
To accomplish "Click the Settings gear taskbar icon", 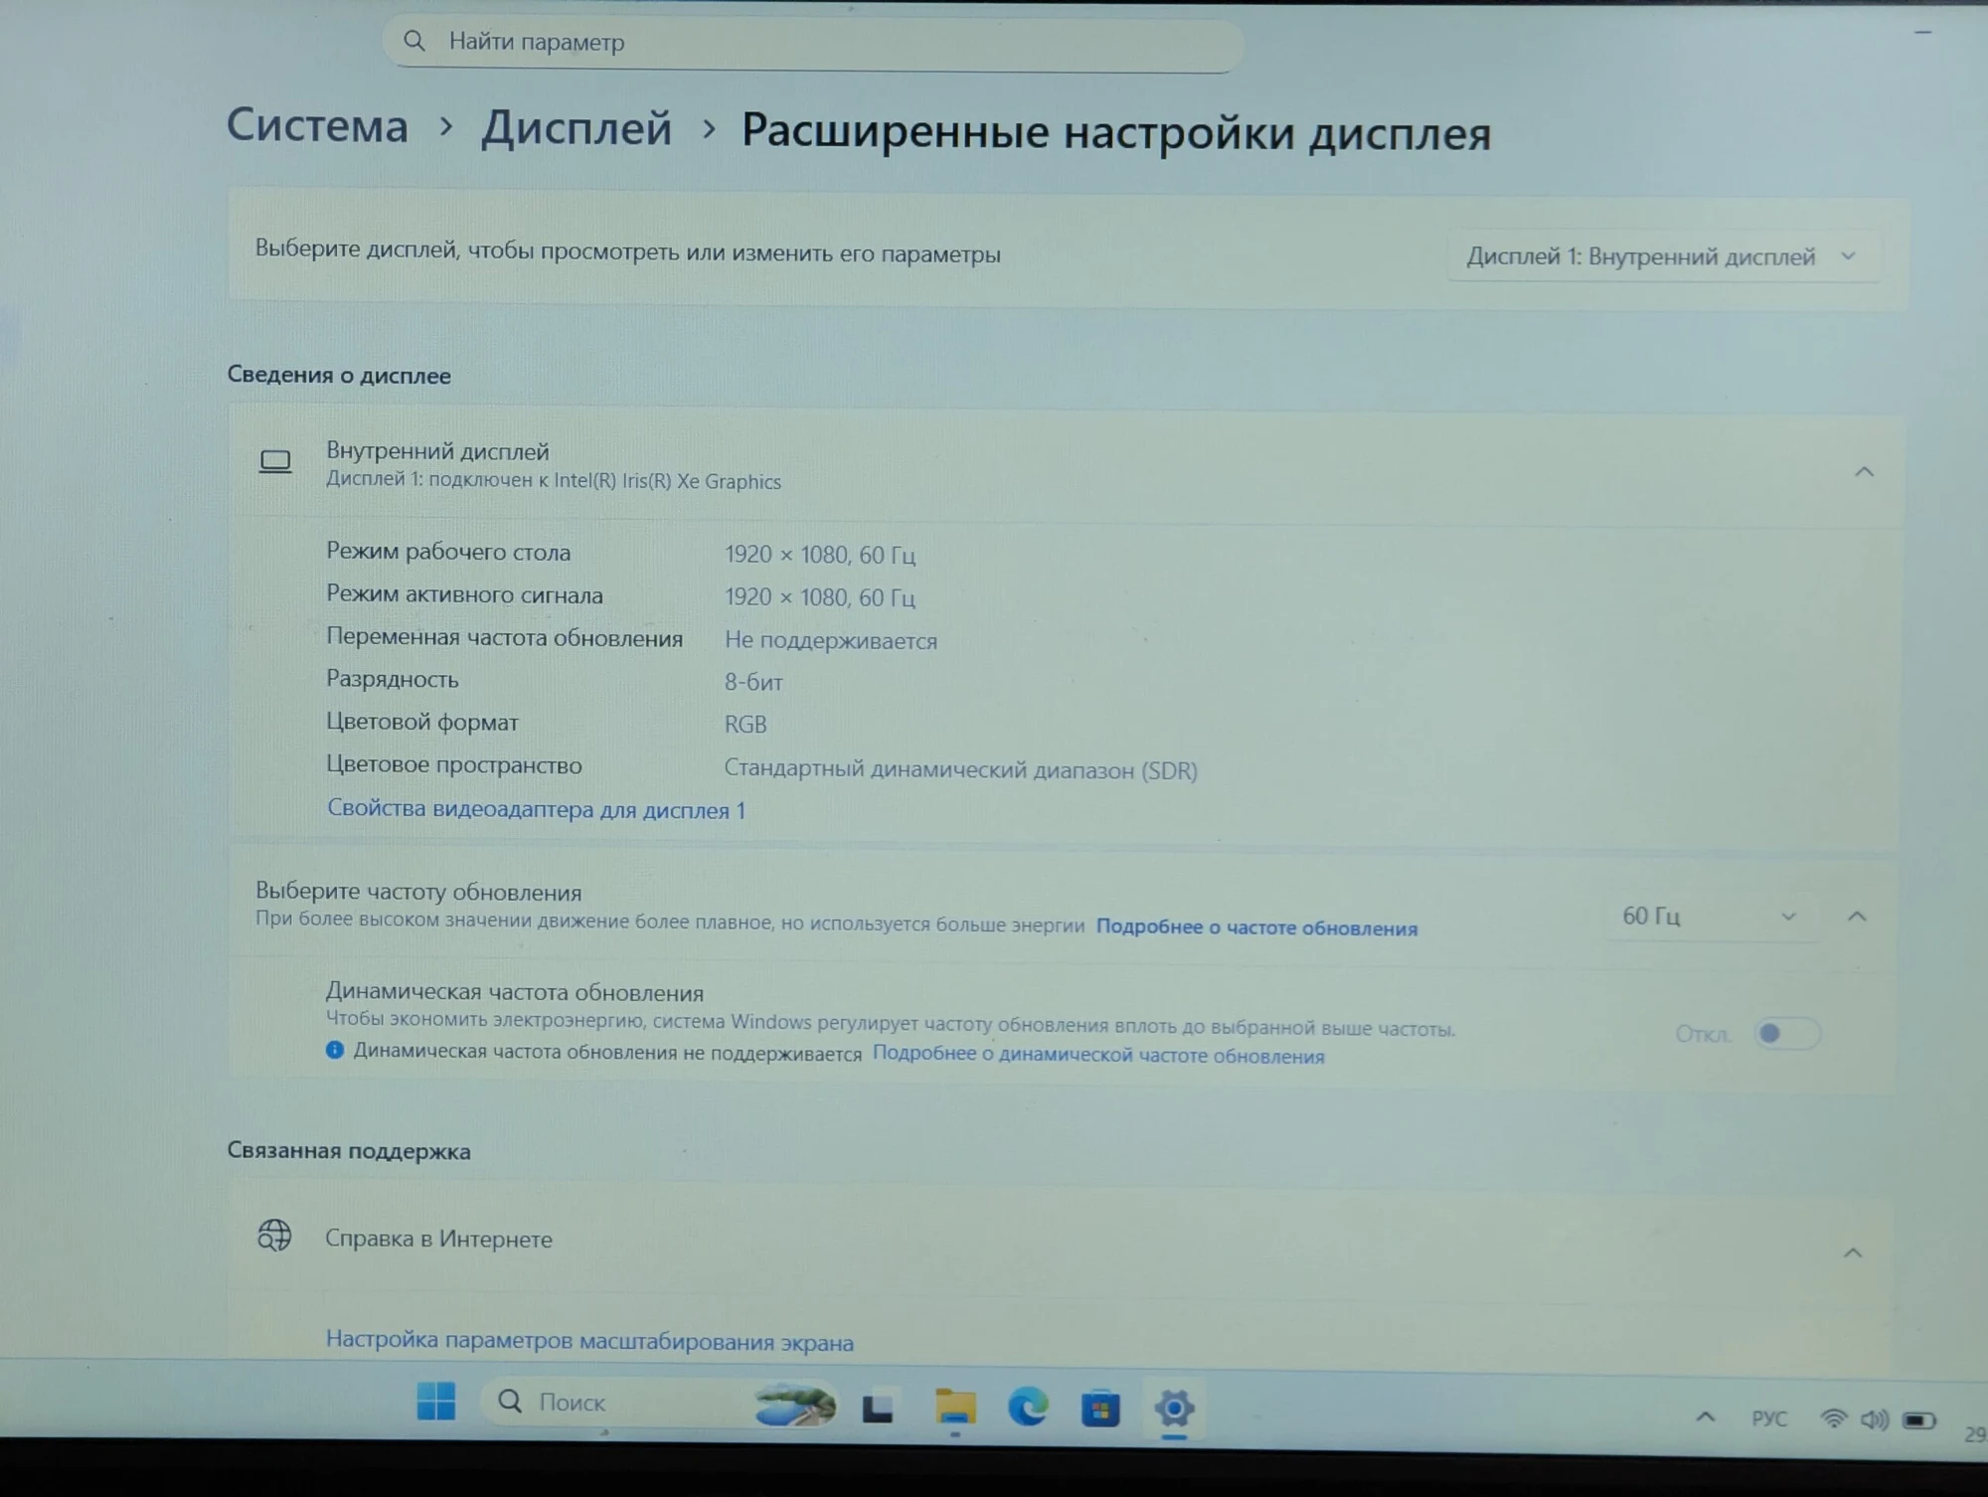I will pyautogui.click(x=1174, y=1409).
